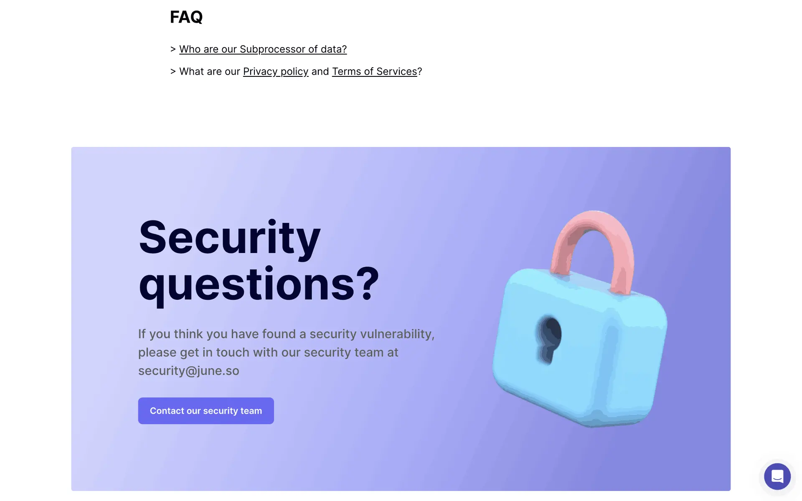Click the FAQ heading
The image size is (802, 501).
pos(186,17)
